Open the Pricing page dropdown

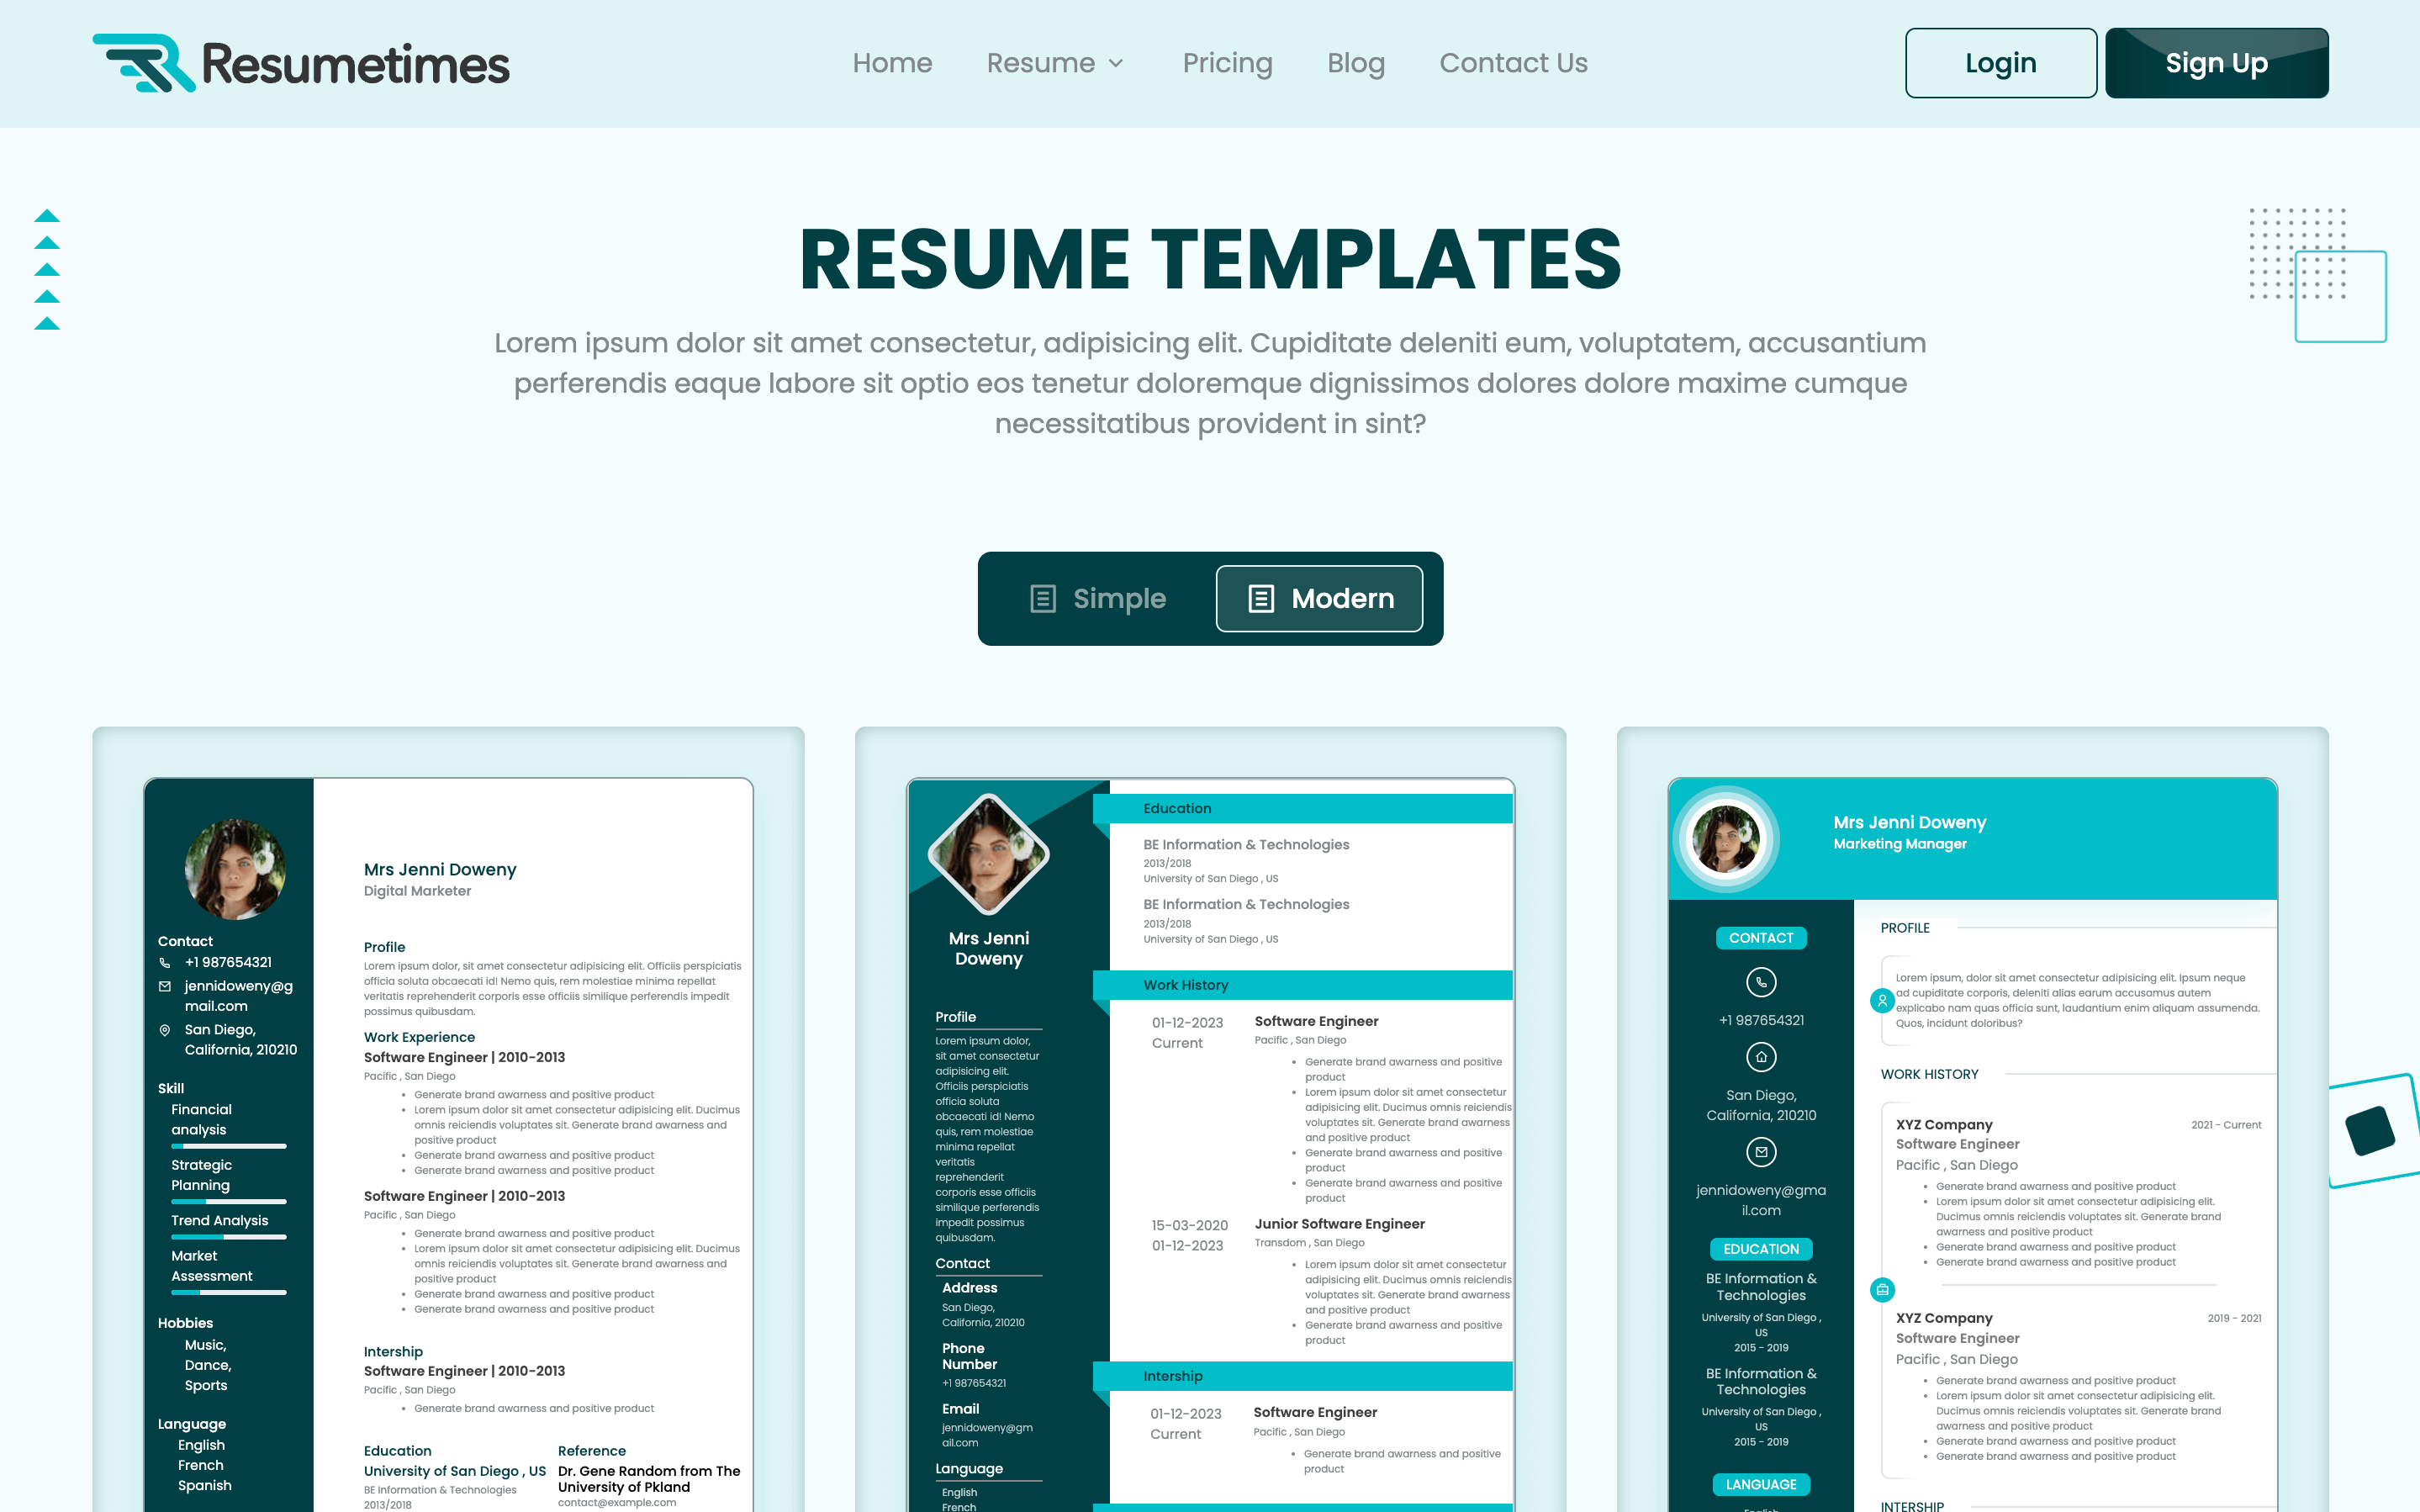(x=1228, y=63)
